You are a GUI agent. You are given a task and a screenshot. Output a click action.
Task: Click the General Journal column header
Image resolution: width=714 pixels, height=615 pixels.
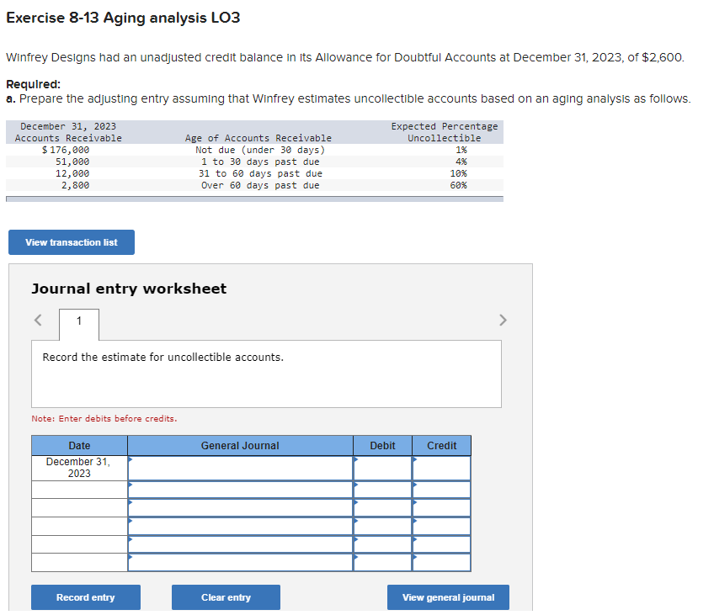pyautogui.click(x=240, y=446)
